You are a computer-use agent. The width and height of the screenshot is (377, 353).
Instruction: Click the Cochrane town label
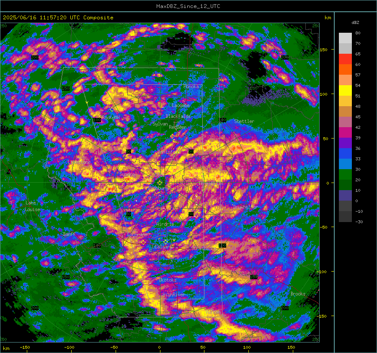click(137, 235)
